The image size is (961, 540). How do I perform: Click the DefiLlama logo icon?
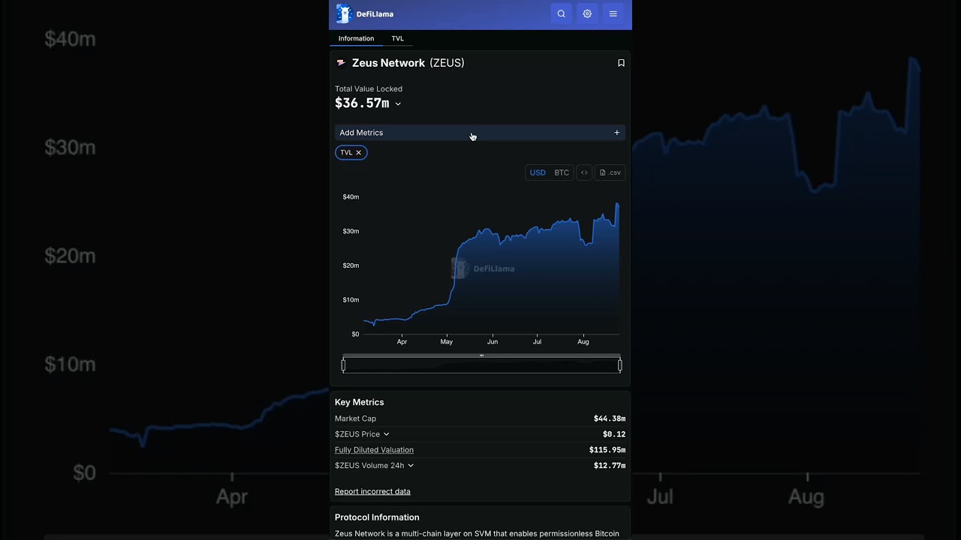(x=344, y=14)
